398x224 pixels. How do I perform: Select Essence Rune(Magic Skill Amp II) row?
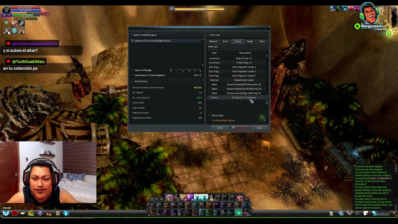(237, 93)
